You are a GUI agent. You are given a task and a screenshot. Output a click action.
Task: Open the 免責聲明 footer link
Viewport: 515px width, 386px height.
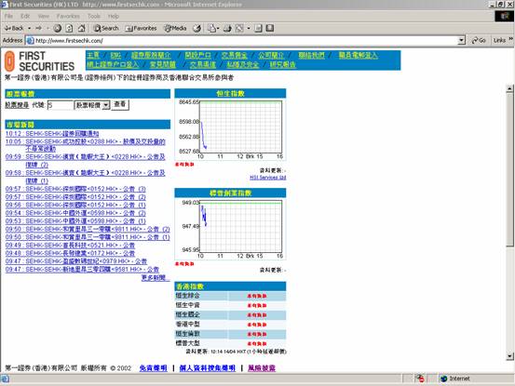154,368
